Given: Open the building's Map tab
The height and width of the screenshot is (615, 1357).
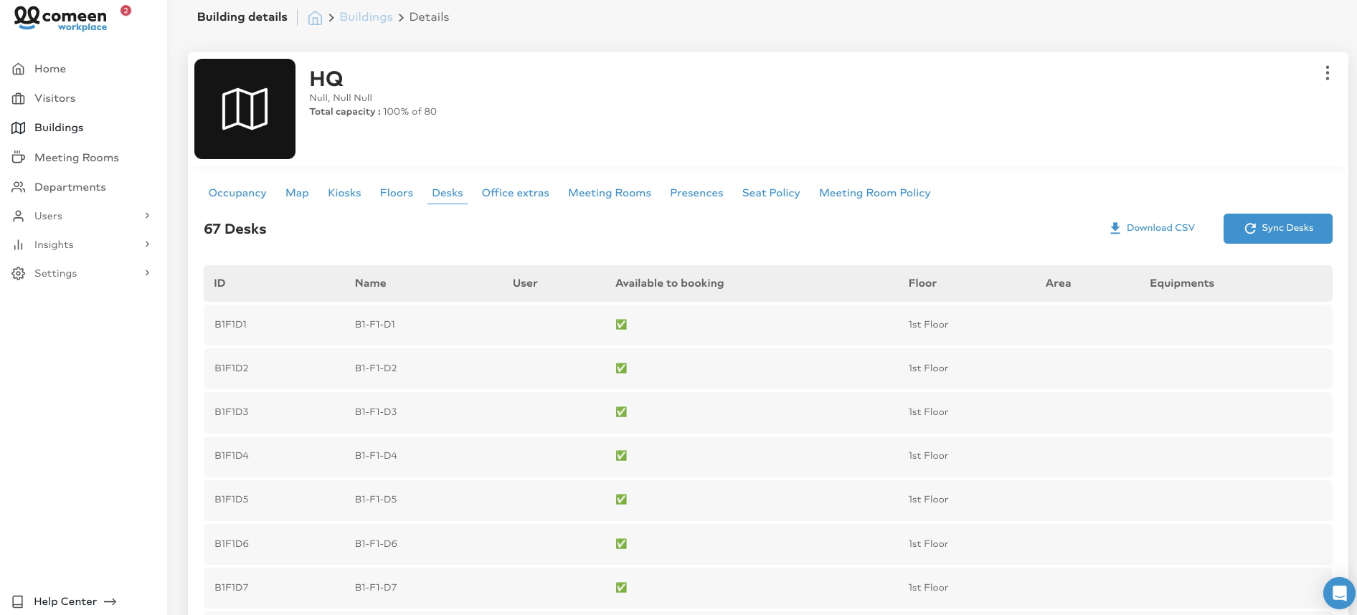Looking at the screenshot, I should coord(297,193).
